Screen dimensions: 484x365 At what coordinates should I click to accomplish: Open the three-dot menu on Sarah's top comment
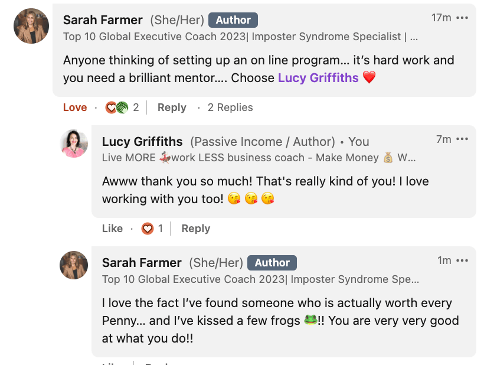pos(462,18)
